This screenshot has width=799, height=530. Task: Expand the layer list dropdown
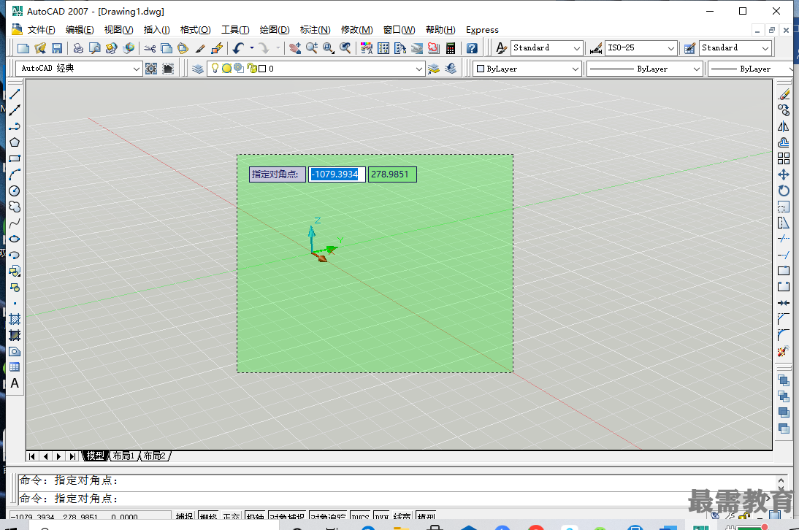pyautogui.click(x=419, y=69)
